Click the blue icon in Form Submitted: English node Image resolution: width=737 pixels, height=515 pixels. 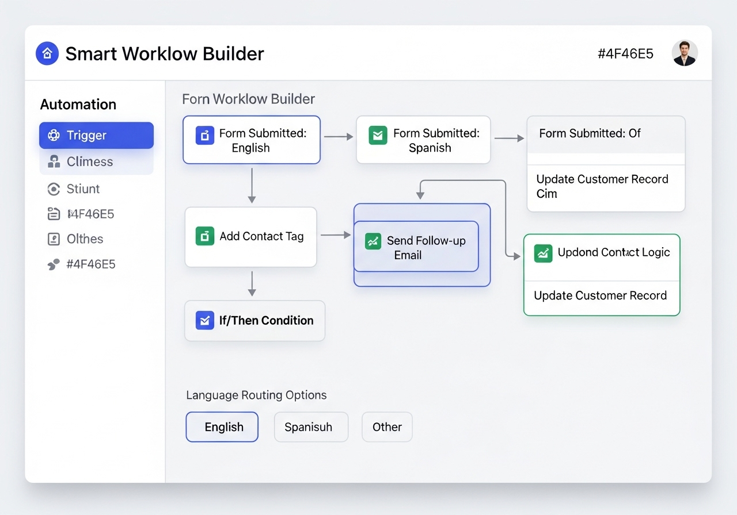click(204, 136)
